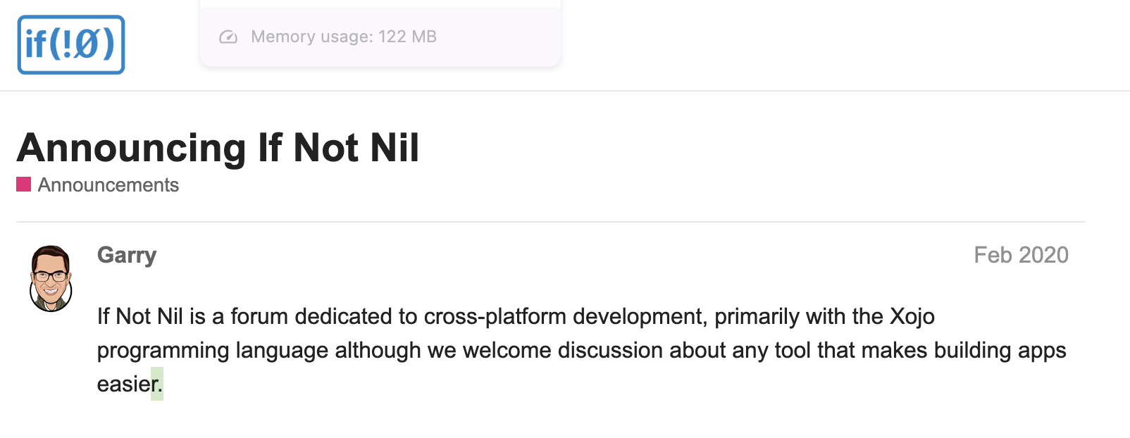1130x438 pixels.
Task: Click the "Feb 2020" post date
Action: click(x=1021, y=255)
